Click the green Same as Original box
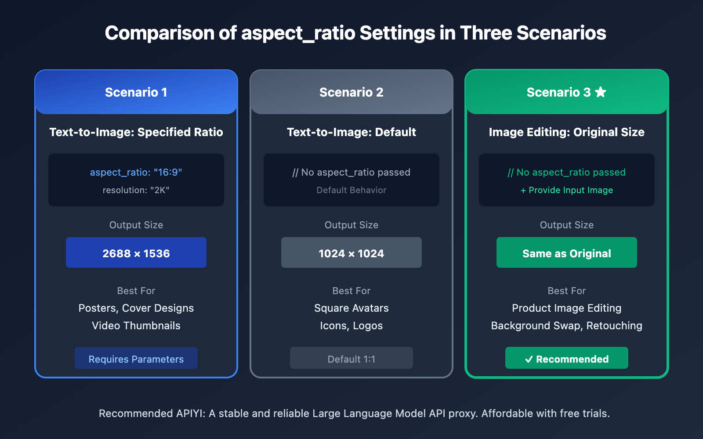703x439 pixels. tap(567, 253)
